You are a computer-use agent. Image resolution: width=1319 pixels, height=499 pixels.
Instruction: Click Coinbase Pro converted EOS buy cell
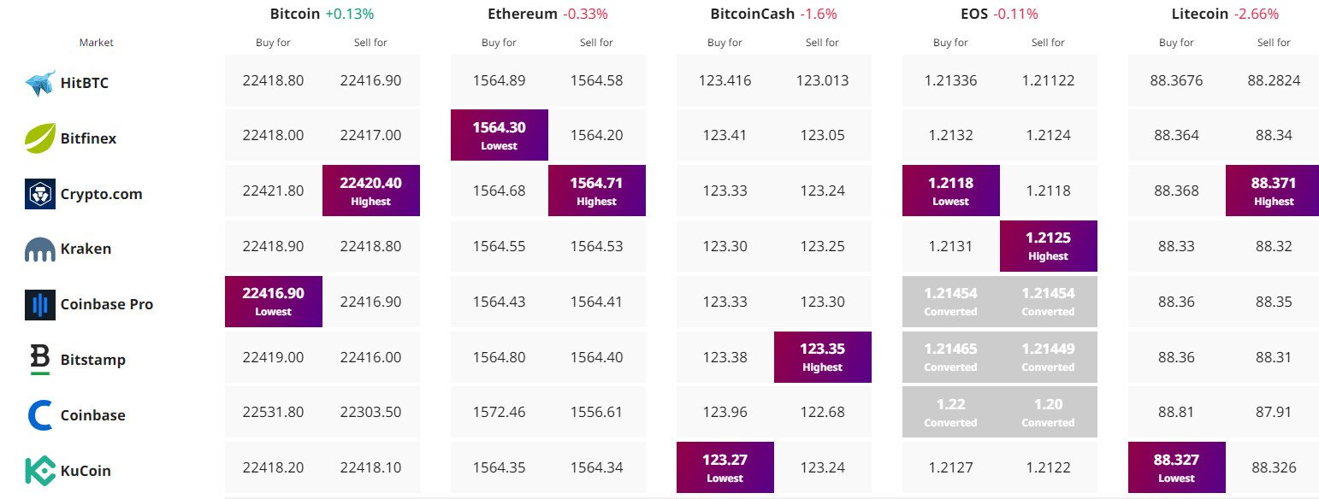tap(950, 301)
